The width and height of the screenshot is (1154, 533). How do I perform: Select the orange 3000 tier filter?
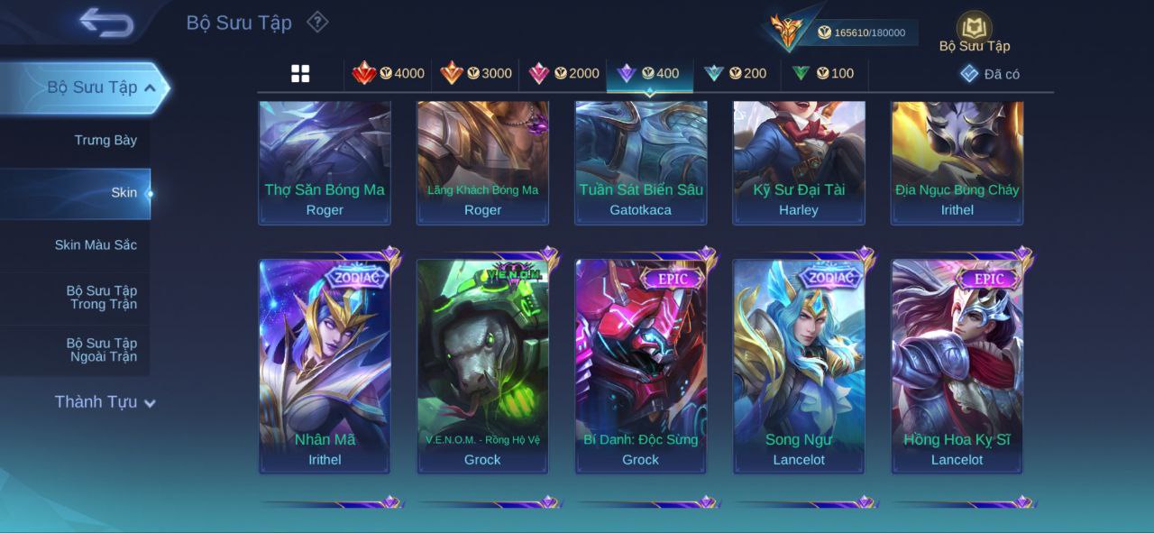coord(476,73)
